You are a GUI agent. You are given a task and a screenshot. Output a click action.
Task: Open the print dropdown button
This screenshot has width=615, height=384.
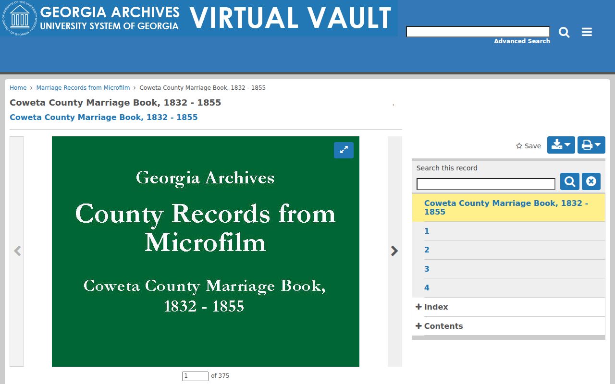pyautogui.click(x=591, y=145)
